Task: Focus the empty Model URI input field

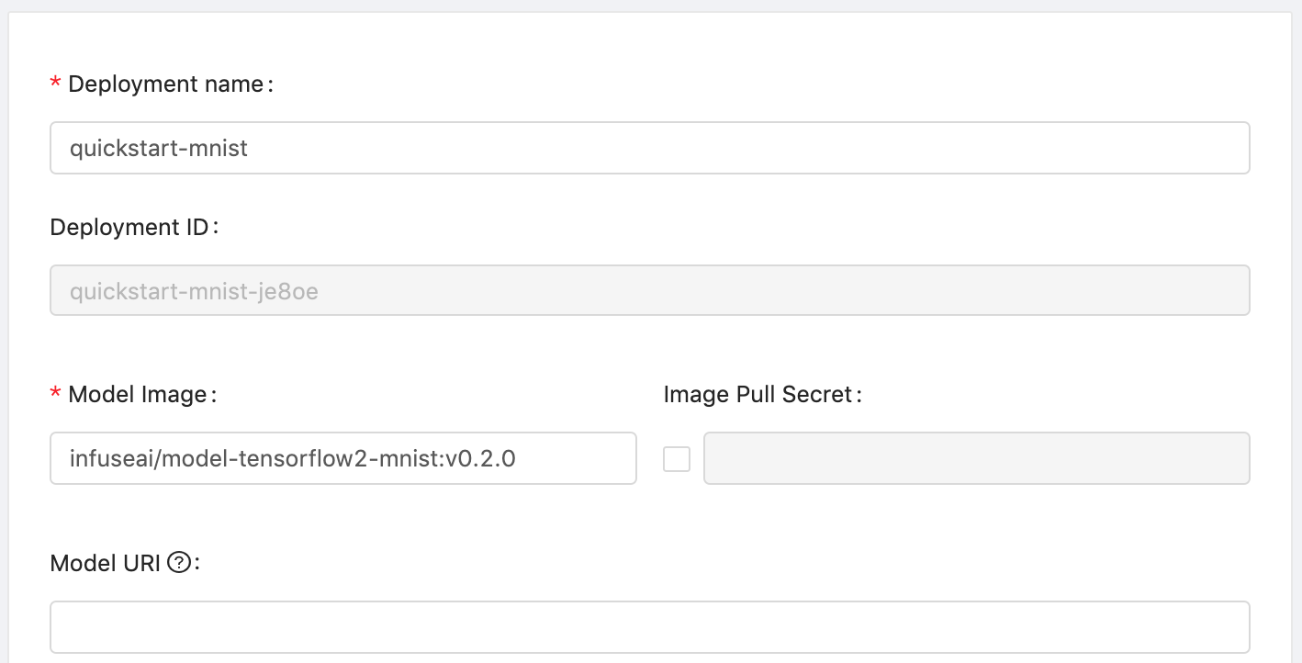Action: tap(650, 627)
